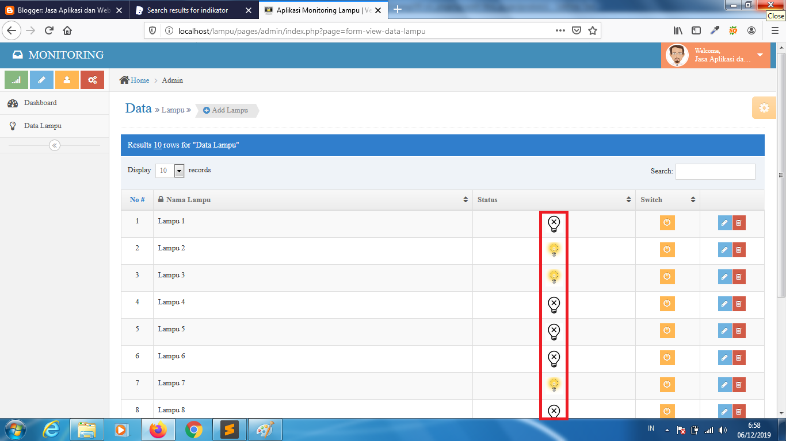
Task: Toggle the power switch for Lampu 1
Action: click(x=667, y=222)
